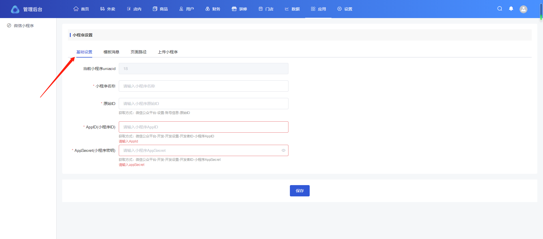Open the notification bell
Screen dimensions: 543x239
point(511,9)
